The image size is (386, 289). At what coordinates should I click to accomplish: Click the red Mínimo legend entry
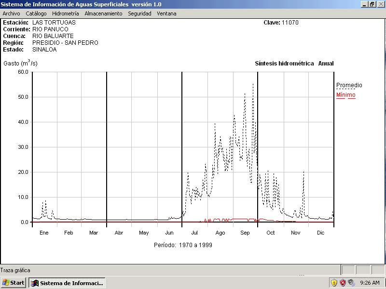pyautogui.click(x=345, y=95)
